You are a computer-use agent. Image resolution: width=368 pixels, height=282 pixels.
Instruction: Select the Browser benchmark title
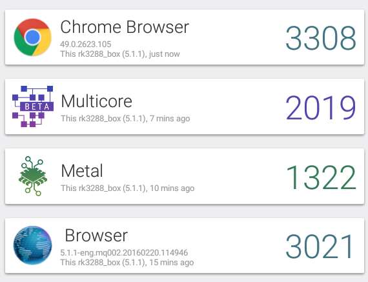coord(96,236)
